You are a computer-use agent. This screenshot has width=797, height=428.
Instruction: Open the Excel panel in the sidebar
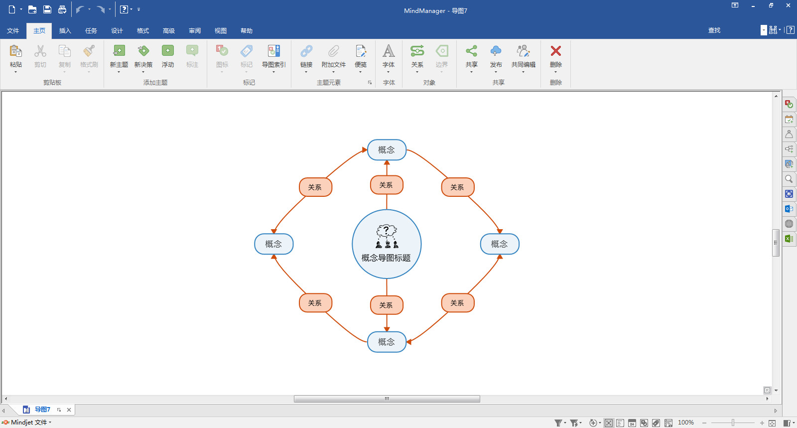coord(789,239)
